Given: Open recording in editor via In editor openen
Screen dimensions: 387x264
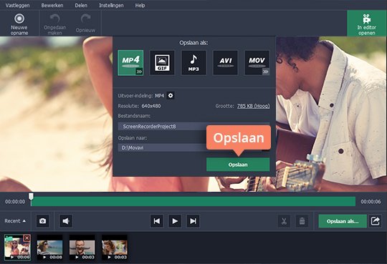Looking at the screenshot, I should pyautogui.click(x=366, y=24).
